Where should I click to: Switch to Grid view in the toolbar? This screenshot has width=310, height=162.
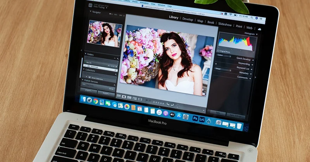[x=119, y=96]
